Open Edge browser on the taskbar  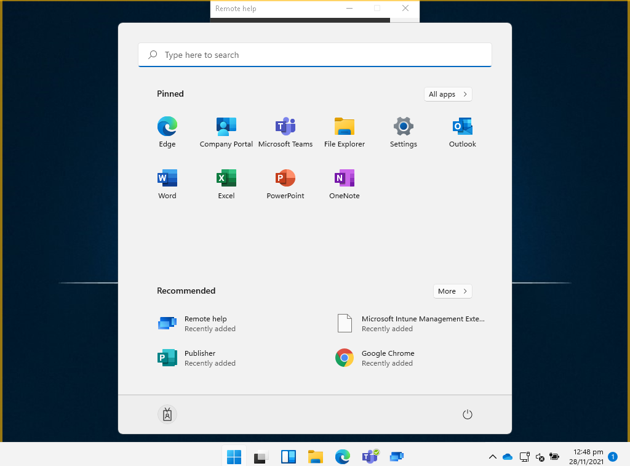pyautogui.click(x=342, y=457)
